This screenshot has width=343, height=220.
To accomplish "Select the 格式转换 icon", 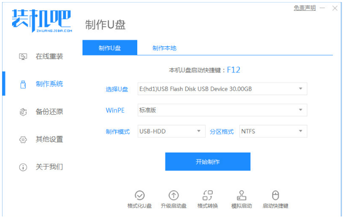I will click(x=208, y=196).
